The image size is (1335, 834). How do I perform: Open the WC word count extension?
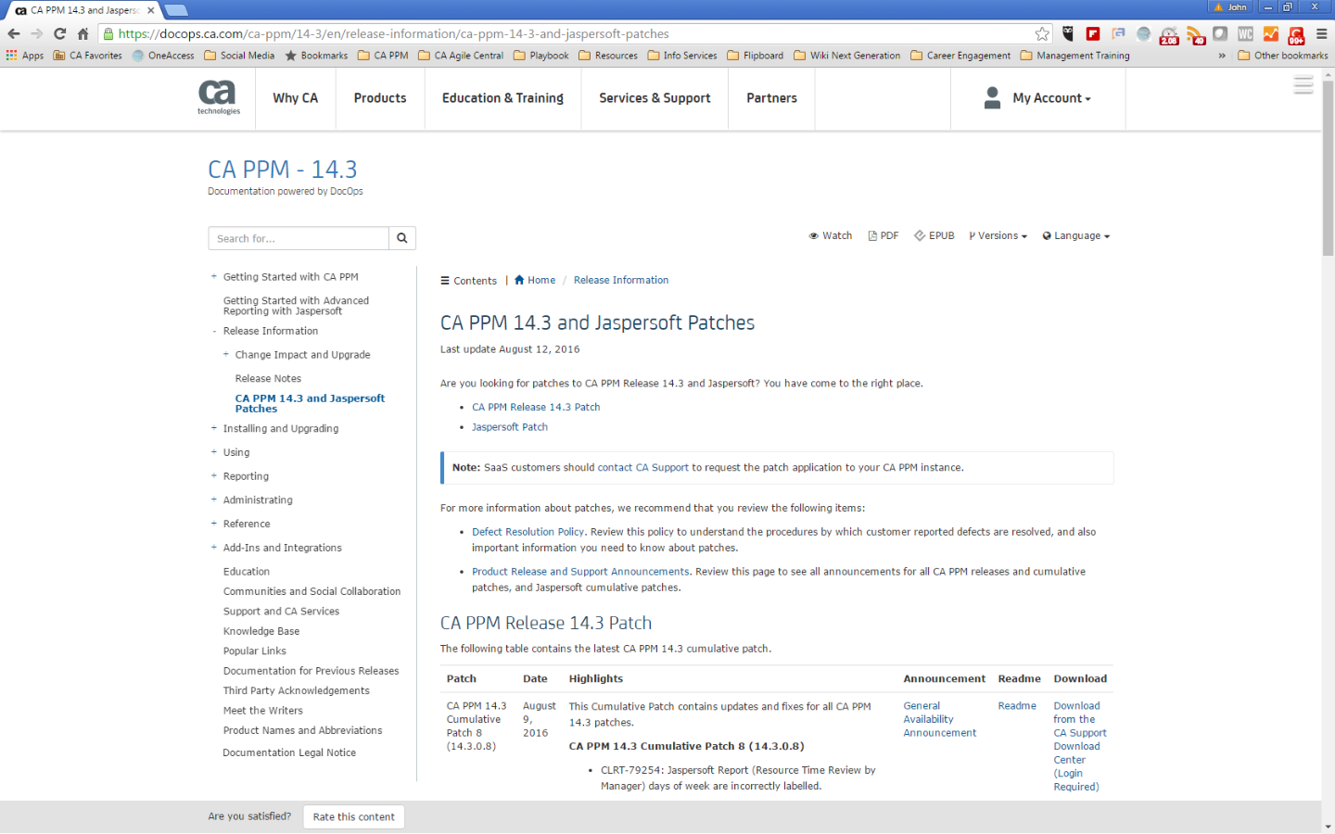tap(1245, 33)
